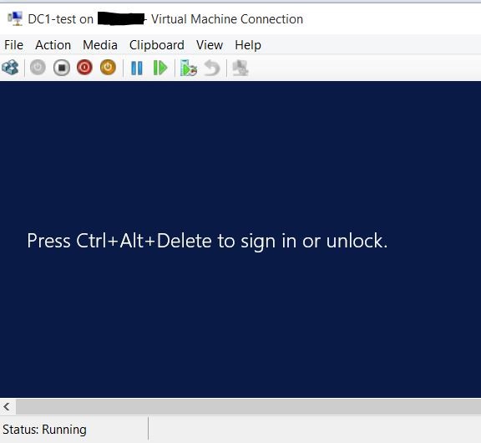
Task: Turn off the VM with the stop icon
Action: tap(61, 68)
